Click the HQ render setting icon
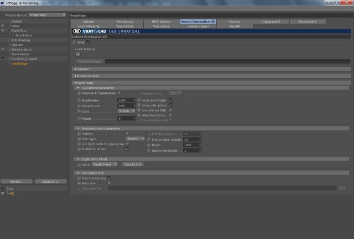354x239 pixels. pos(2,193)
